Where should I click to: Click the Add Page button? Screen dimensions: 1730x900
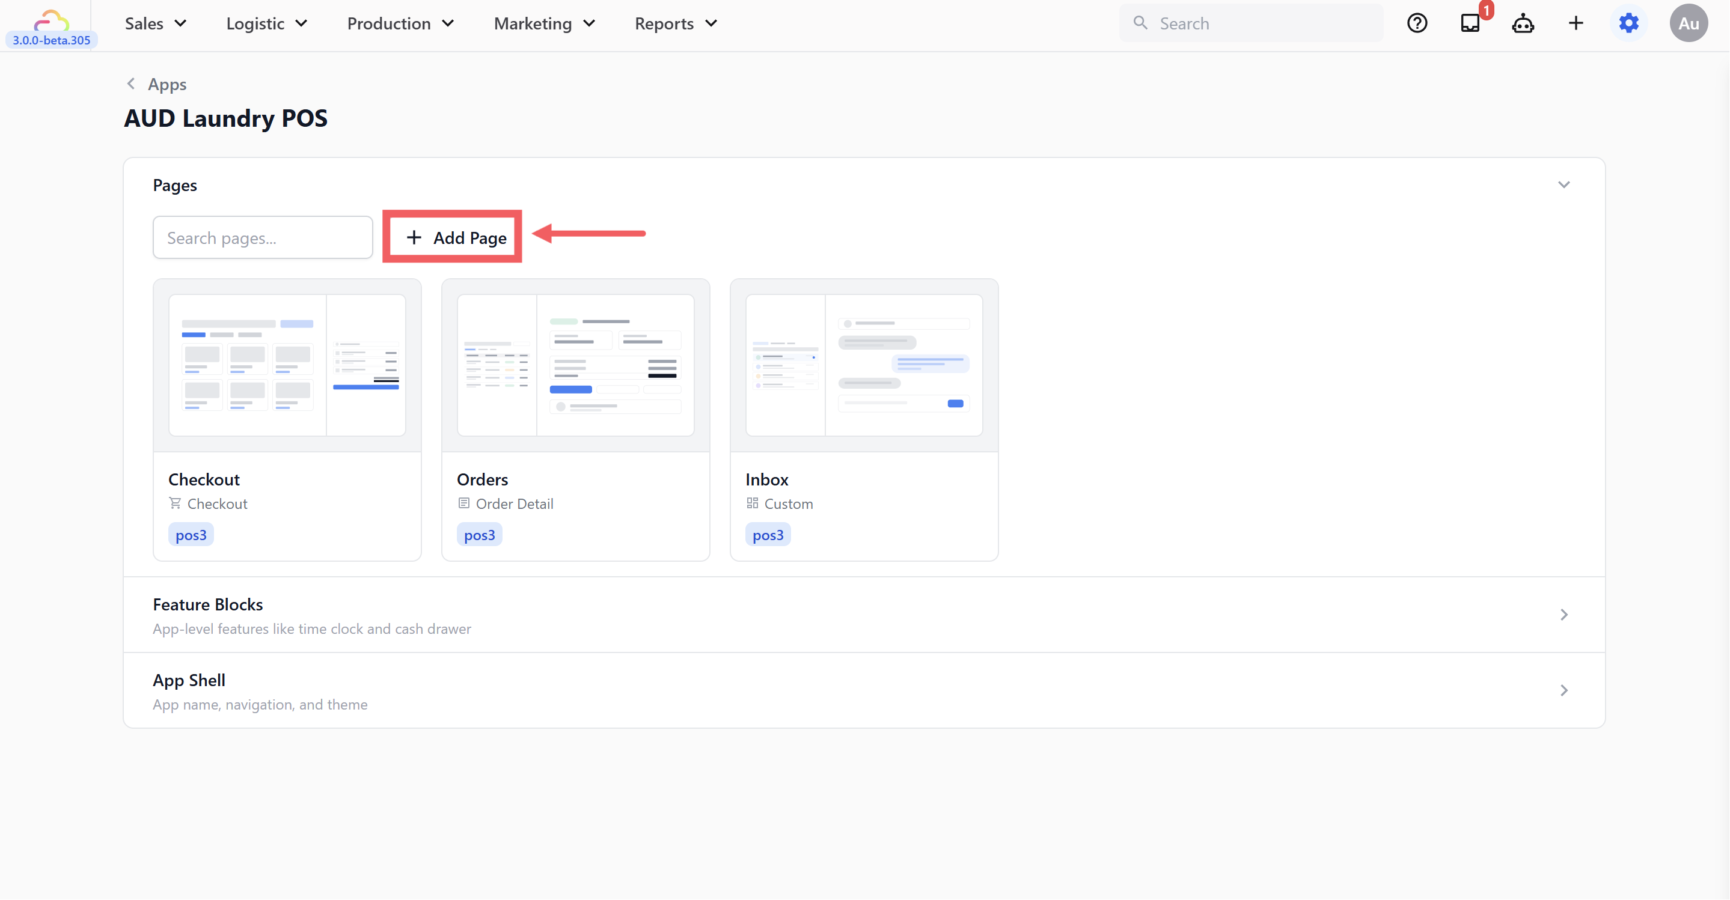[x=456, y=237]
